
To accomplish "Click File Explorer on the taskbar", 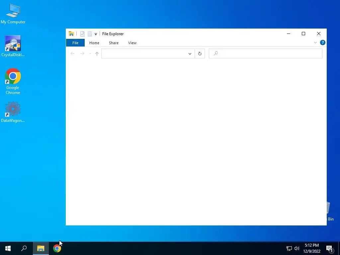I will coord(41,248).
